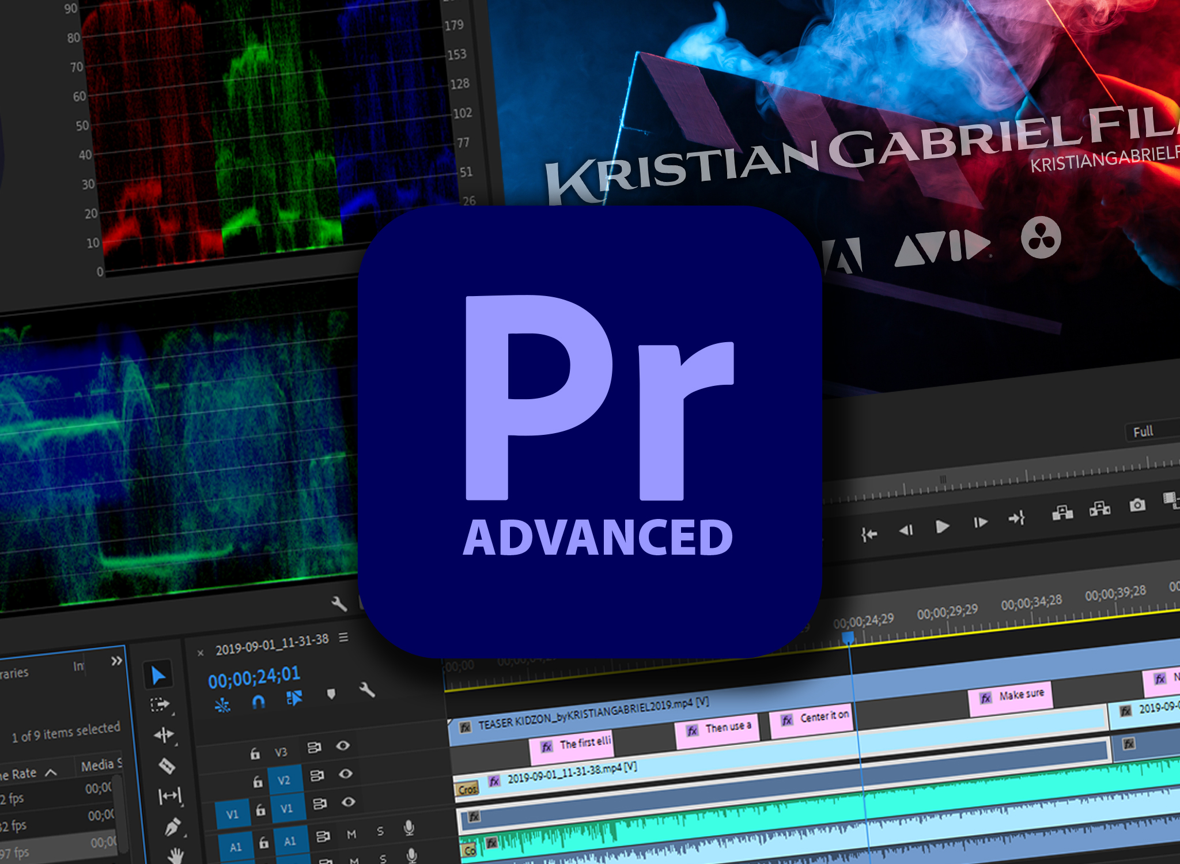The height and width of the screenshot is (864, 1180).
Task: Click the blue timeline playhead marker
Action: pyautogui.click(x=848, y=638)
